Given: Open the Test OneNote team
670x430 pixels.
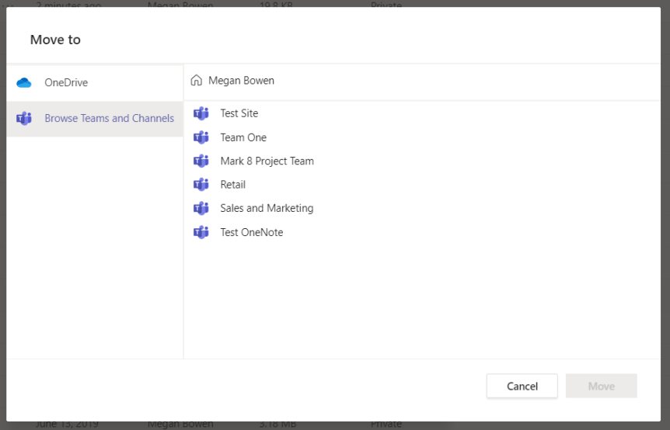Looking at the screenshot, I should coord(251,232).
